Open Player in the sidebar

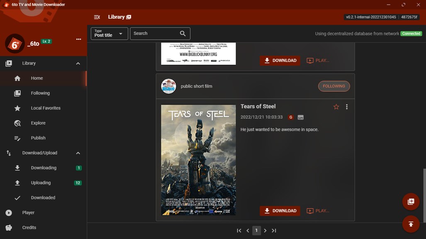point(43,212)
